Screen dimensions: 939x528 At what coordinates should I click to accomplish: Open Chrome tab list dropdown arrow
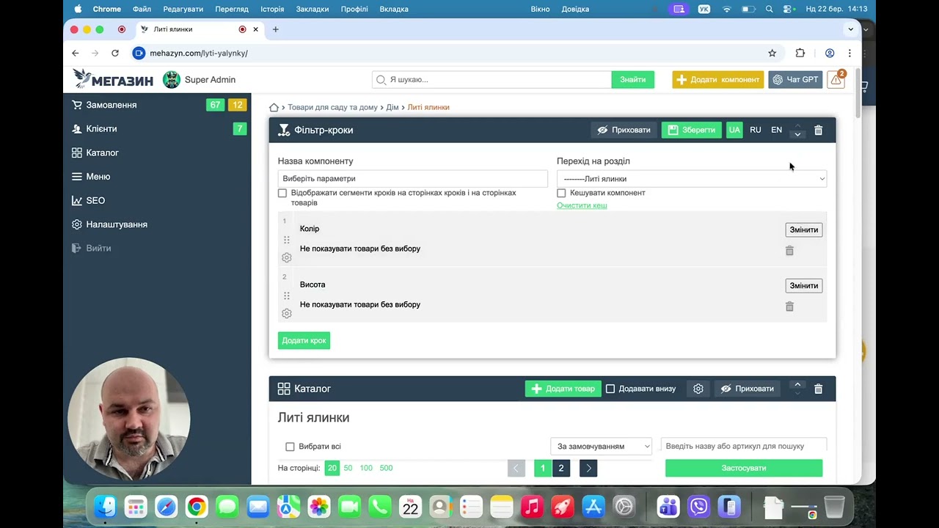850,29
